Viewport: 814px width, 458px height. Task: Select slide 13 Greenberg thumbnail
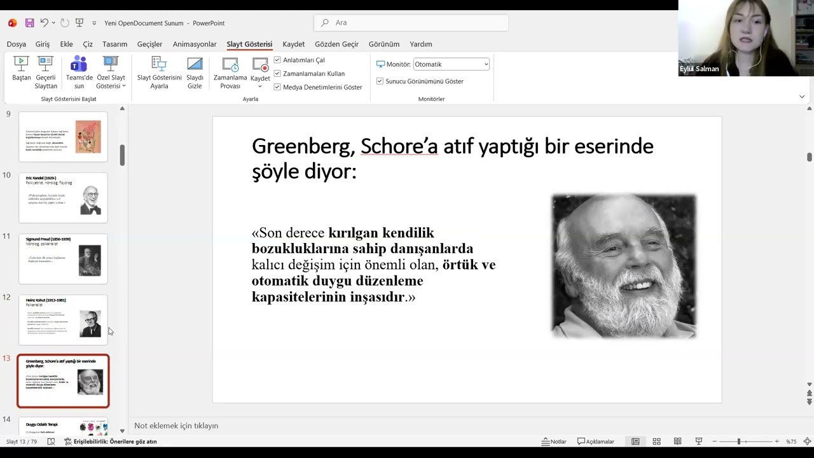(63, 380)
